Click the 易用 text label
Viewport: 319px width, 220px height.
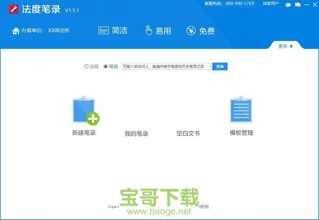(x=163, y=31)
